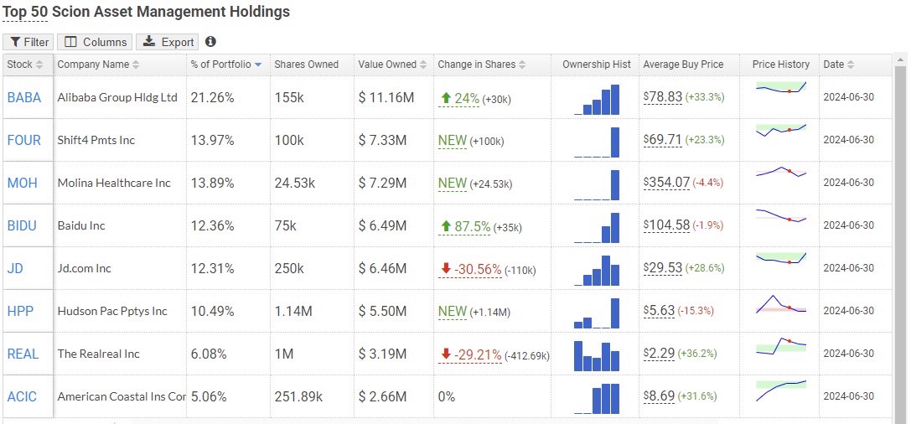Sort by % of Portfolio column
Viewport: 911px width, 424px height.
click(225, 65)
